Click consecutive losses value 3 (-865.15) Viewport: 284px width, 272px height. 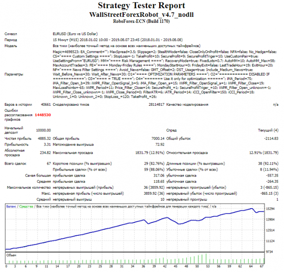[x=269, y=187]
